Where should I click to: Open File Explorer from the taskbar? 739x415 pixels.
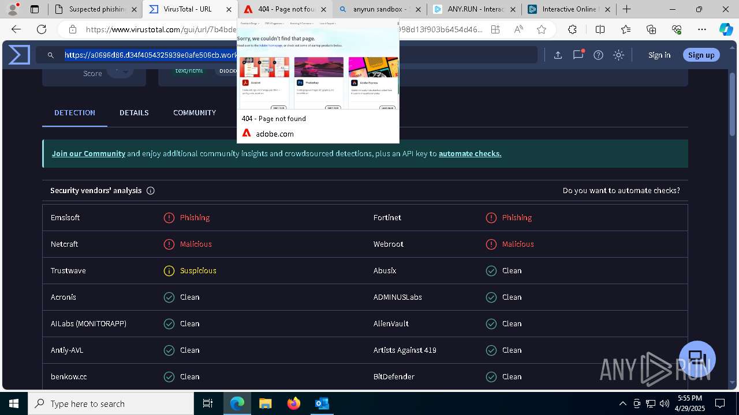[x=266, y=403]
